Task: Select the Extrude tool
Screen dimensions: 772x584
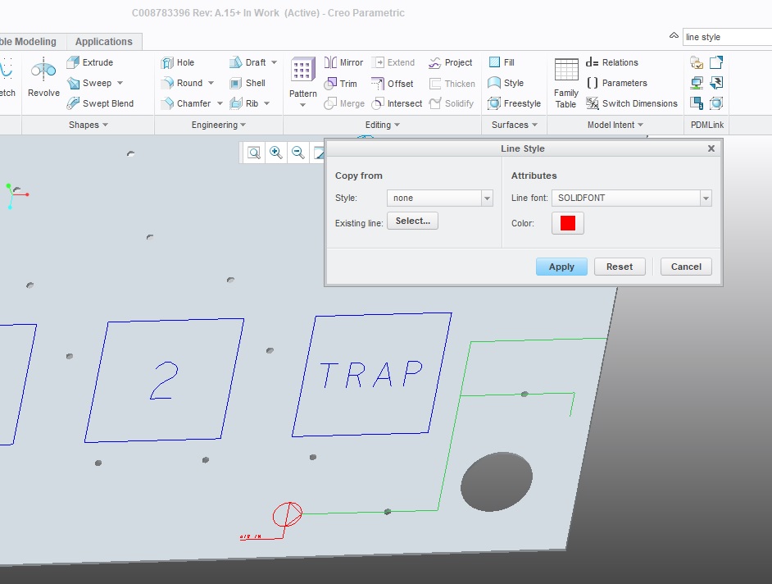Action: click(91, 62)
